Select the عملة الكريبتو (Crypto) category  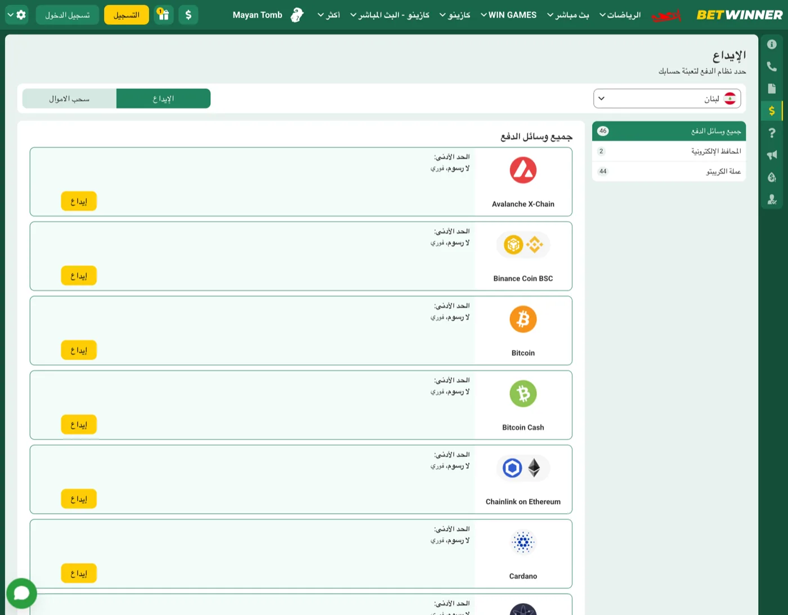pyautogui.click(x=669, y=172)
